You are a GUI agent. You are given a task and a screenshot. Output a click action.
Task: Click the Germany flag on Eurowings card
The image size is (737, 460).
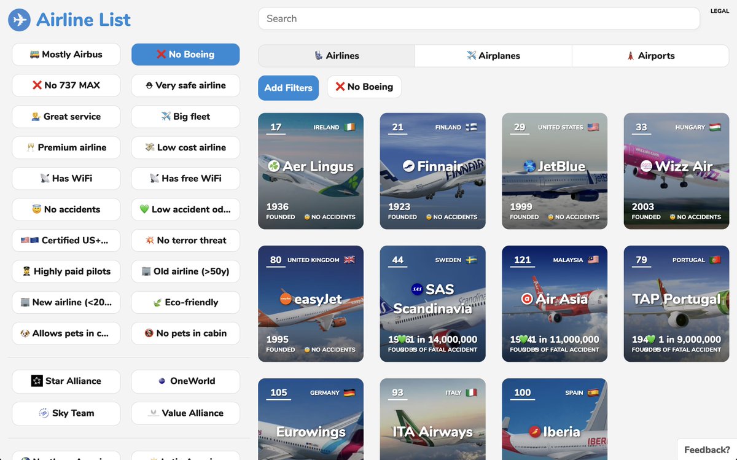click(349, 392)
